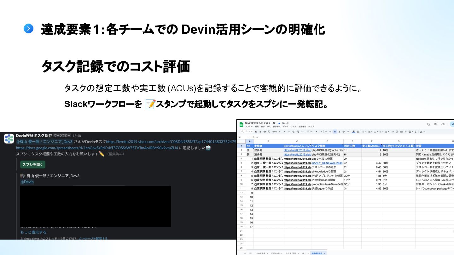Open the CANLY_RENEWAL-2648 link cell
Screen dimensions: 454x255
pyautogui.click(x=327, y=163)
